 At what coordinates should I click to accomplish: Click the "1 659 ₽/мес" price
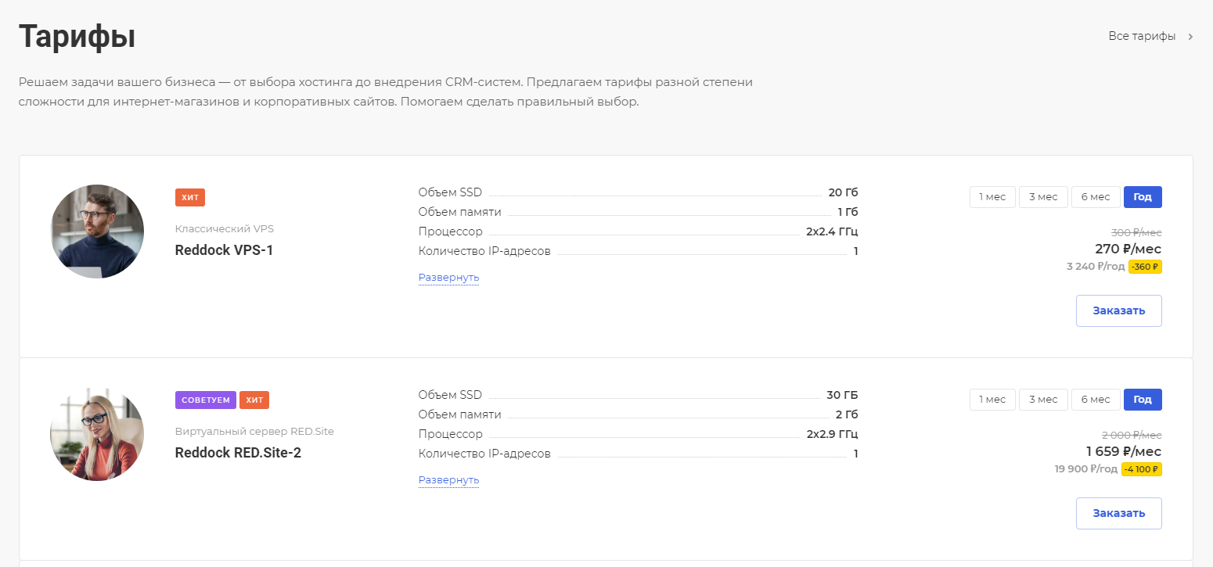pos(1124,451)
